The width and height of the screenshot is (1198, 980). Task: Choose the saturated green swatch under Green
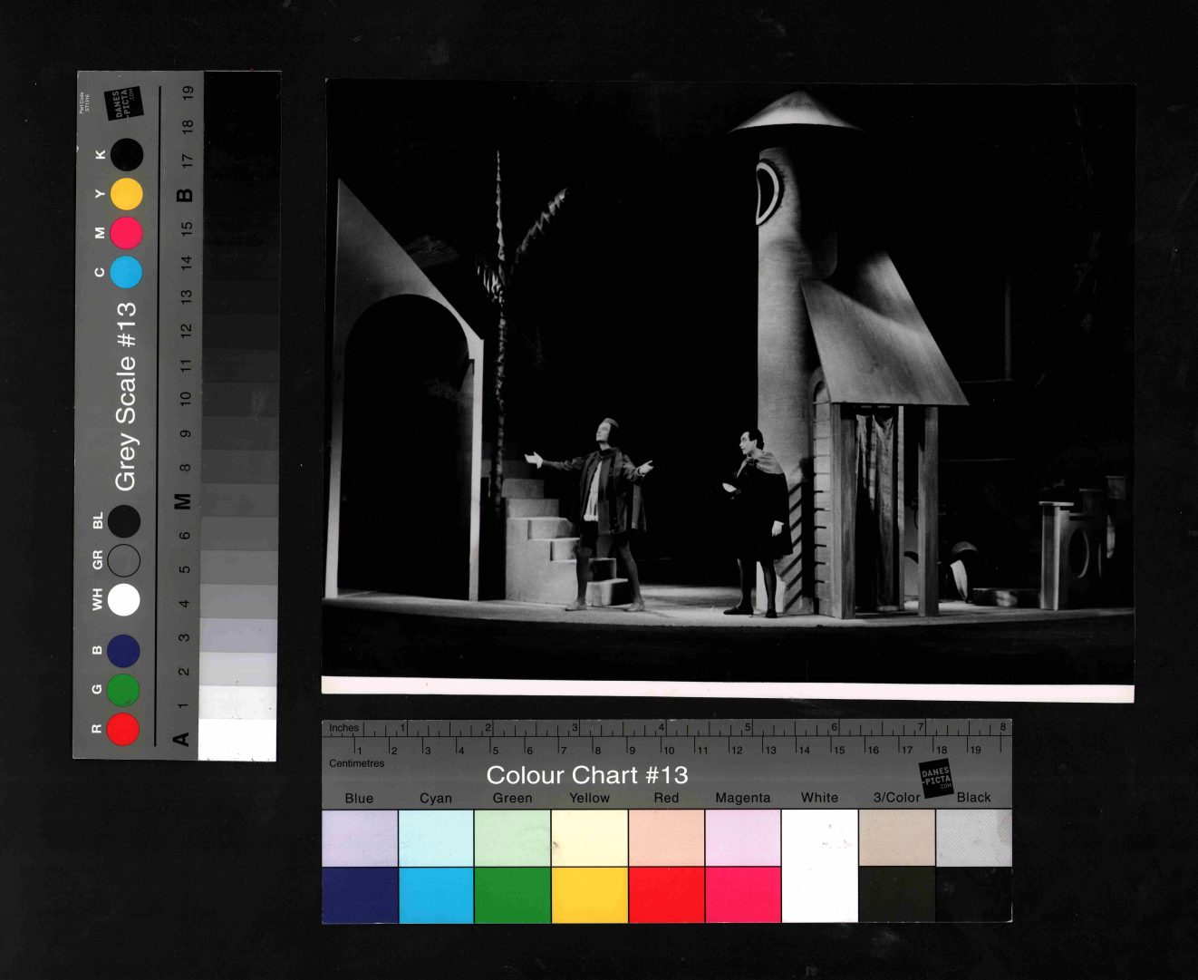tap(512, 895)
